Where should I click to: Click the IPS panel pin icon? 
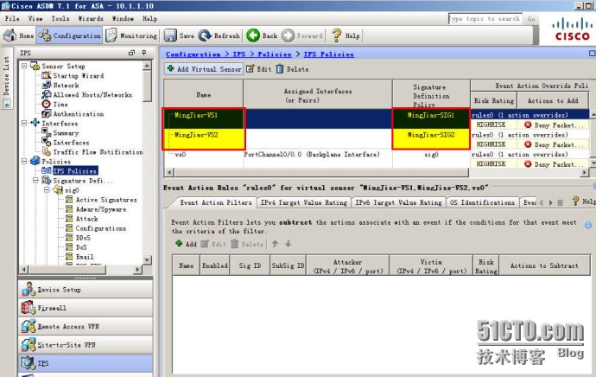[144, 53]
